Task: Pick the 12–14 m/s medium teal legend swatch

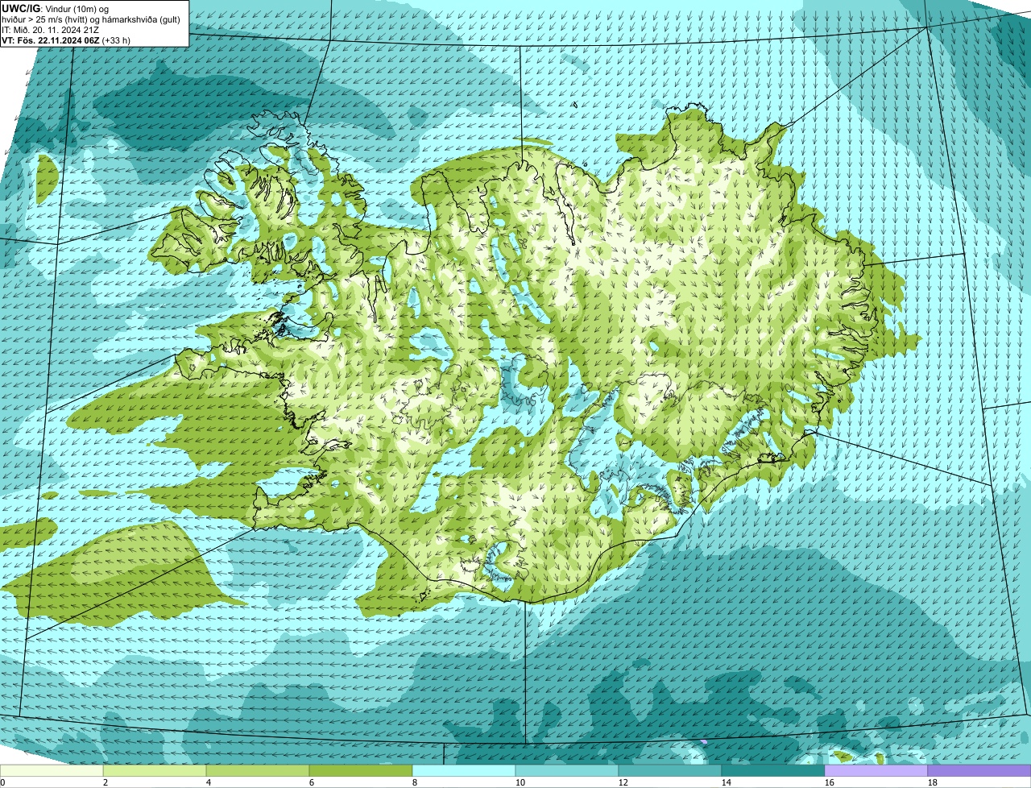Action: pyautogui.click(x=670, y=770)
